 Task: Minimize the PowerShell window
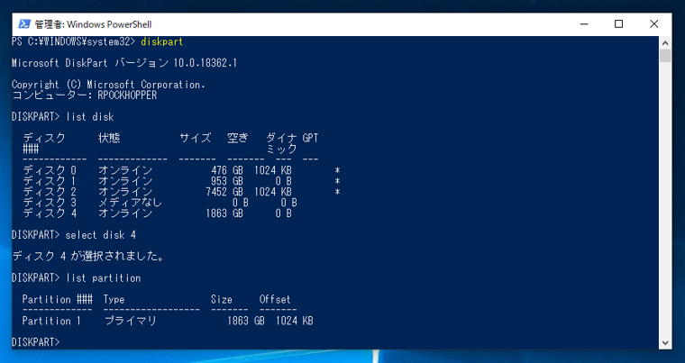[584, 24]
